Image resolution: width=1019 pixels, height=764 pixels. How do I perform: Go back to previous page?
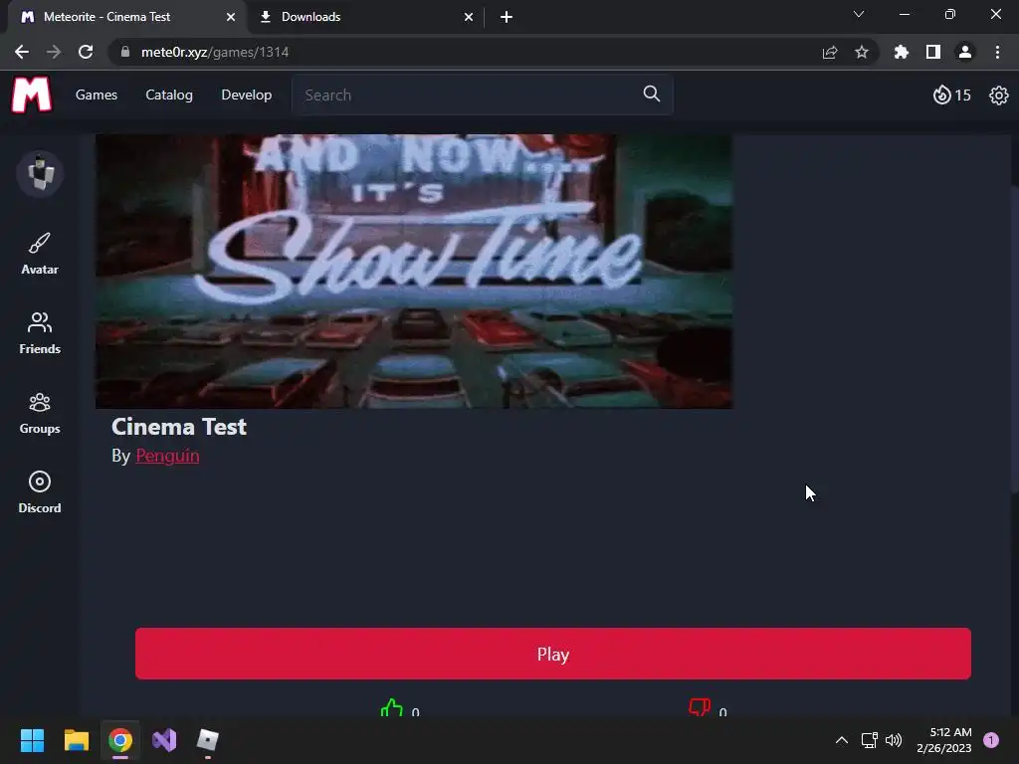pos(22,52)
